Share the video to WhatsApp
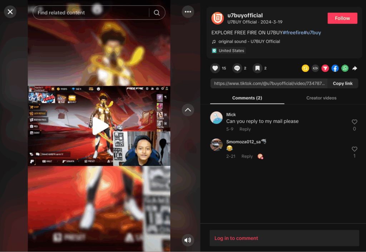 345,68
